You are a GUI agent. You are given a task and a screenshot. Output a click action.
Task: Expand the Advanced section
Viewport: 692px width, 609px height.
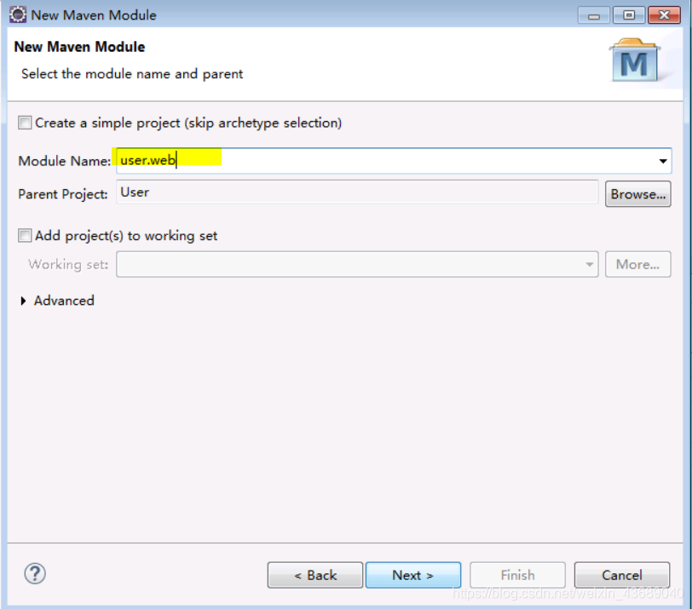[23, 301]
